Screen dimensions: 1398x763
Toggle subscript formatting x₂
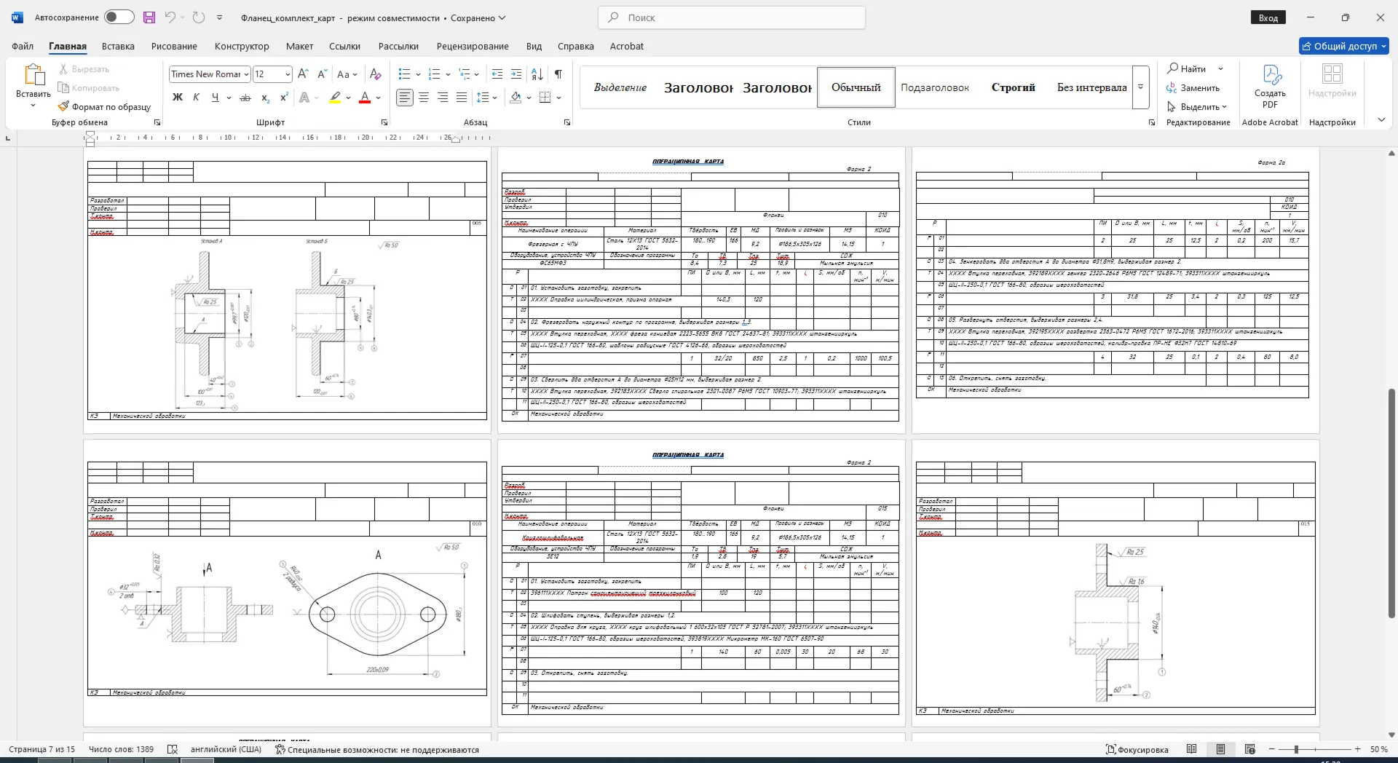pyautogui.click(x=265, y=98)
